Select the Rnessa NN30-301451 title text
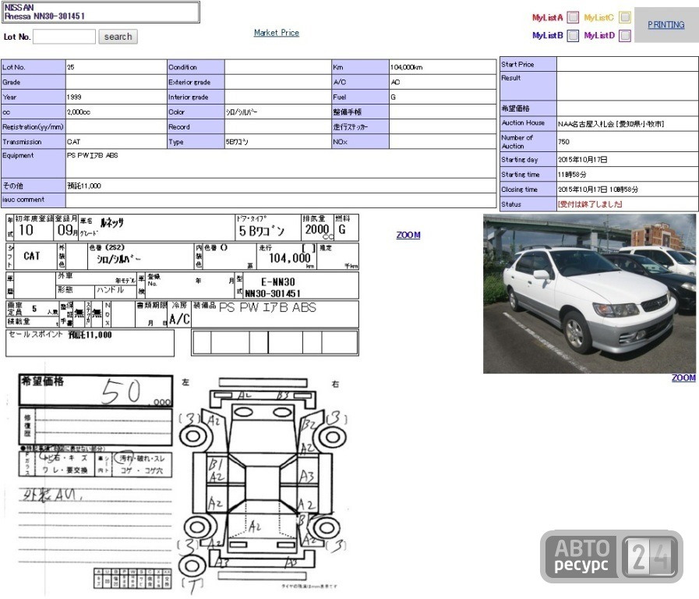The width and height of the screenshot is (699, 599). [44, 16]
